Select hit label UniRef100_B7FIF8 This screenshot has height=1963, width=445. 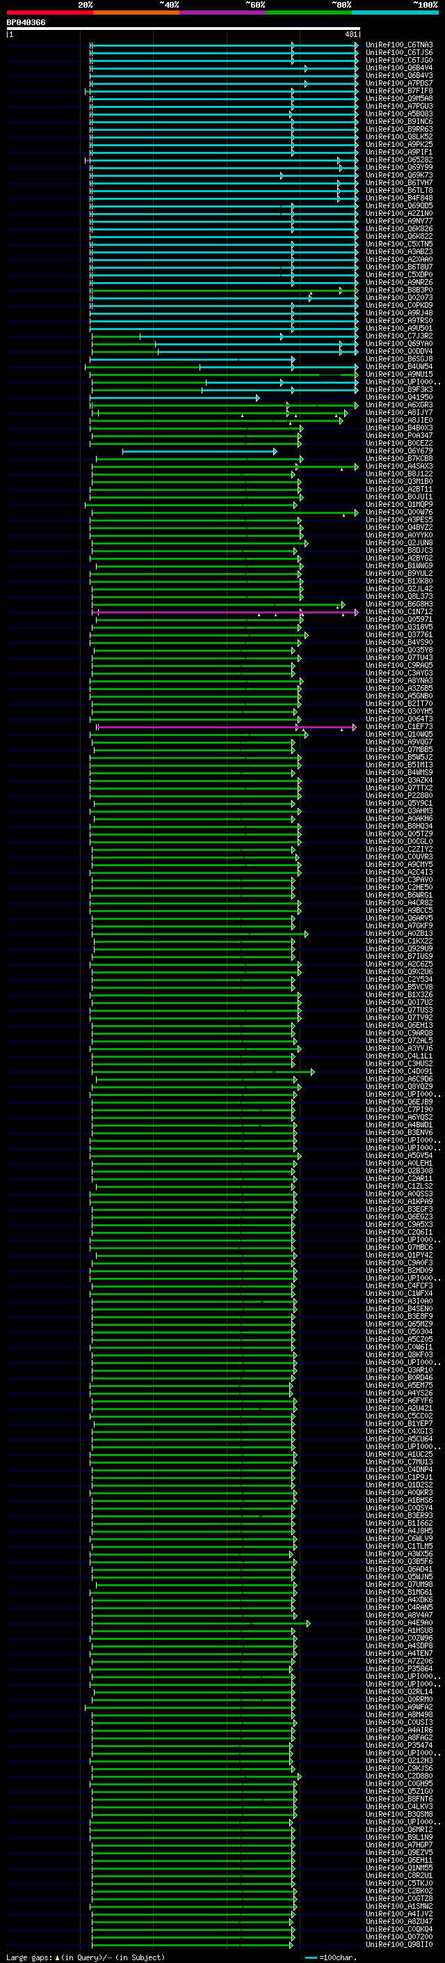click(x=399, y=91)
